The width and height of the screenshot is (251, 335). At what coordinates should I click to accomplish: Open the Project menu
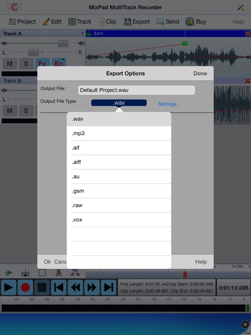22,21
